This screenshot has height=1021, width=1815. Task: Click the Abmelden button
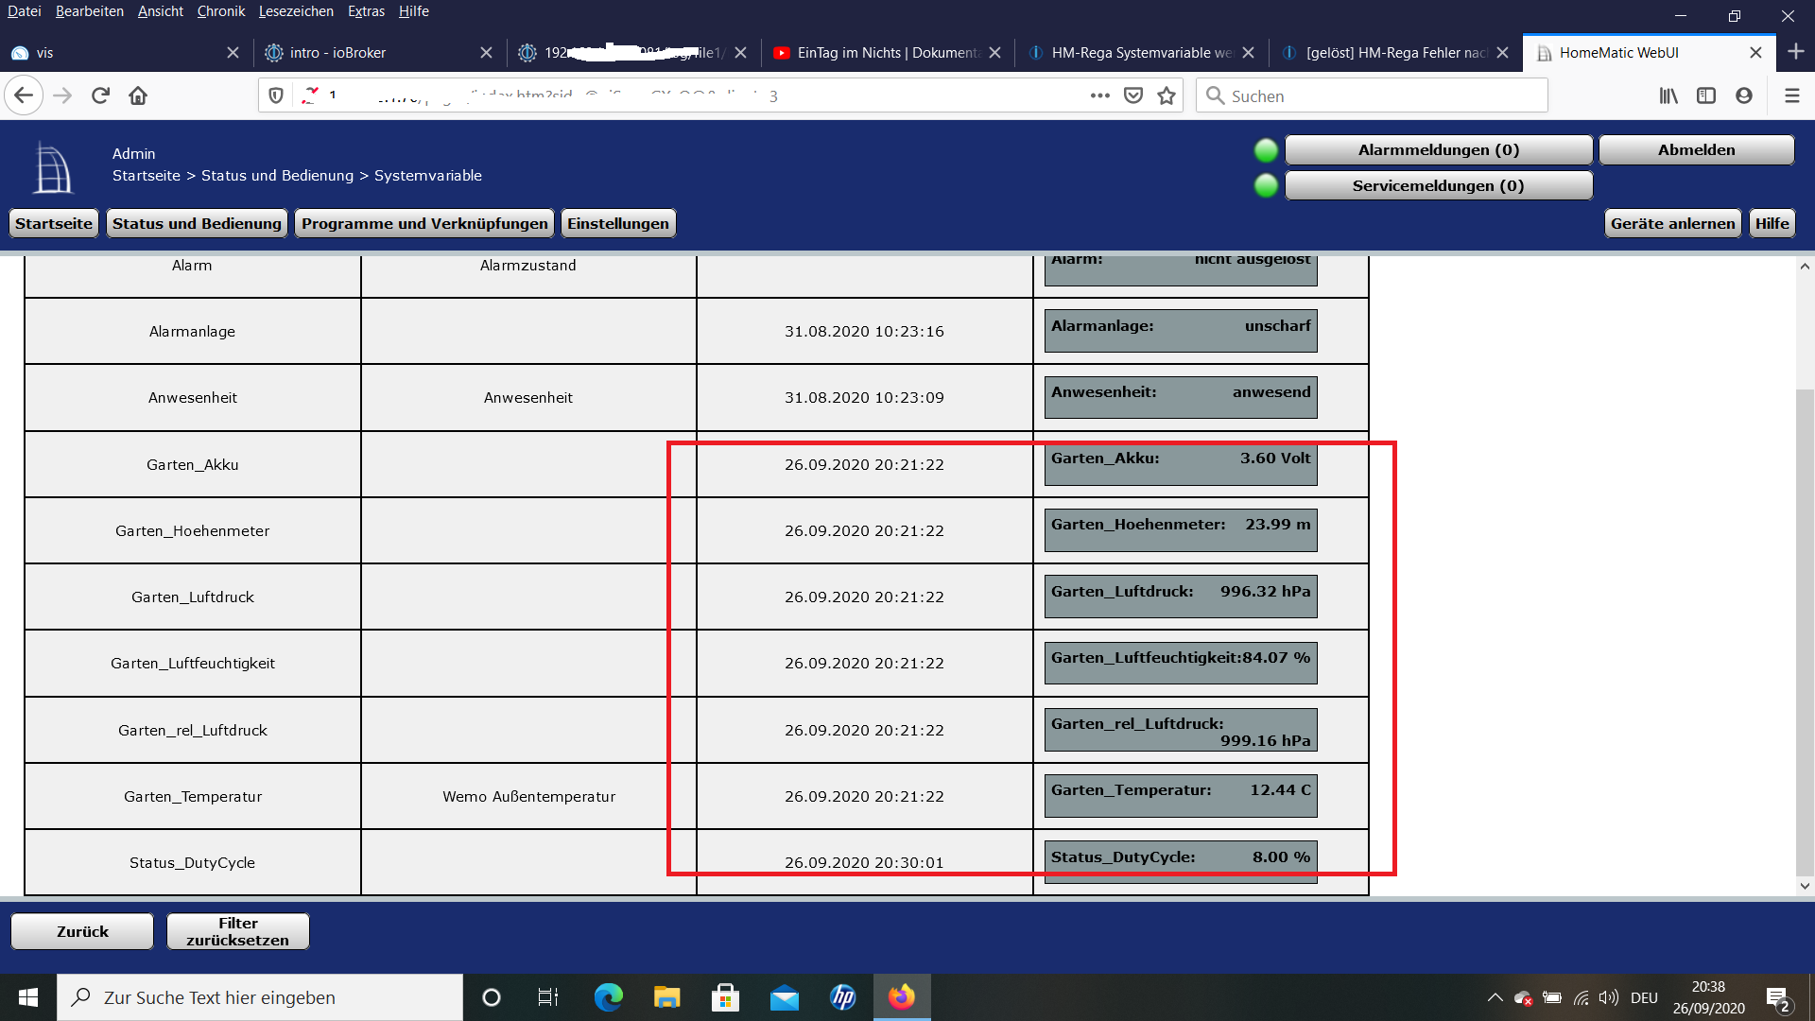(1697, 149)
